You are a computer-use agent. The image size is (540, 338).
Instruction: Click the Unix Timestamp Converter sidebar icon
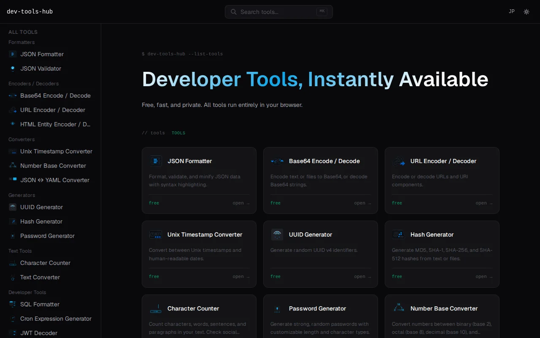[x=13, y=151]
